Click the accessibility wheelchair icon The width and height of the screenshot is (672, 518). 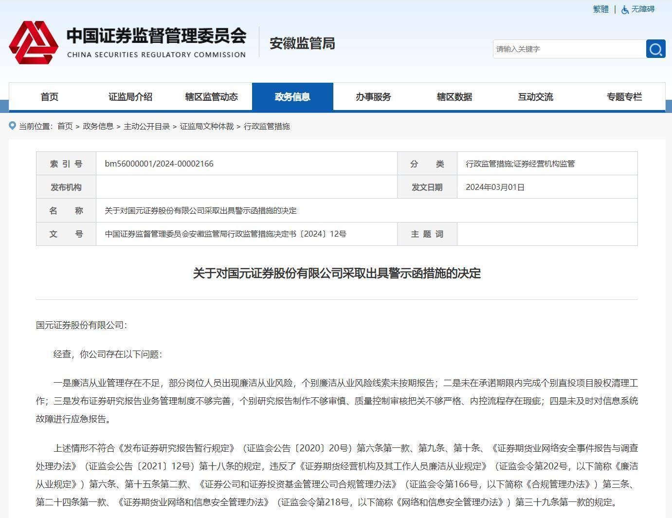[625, 9]
